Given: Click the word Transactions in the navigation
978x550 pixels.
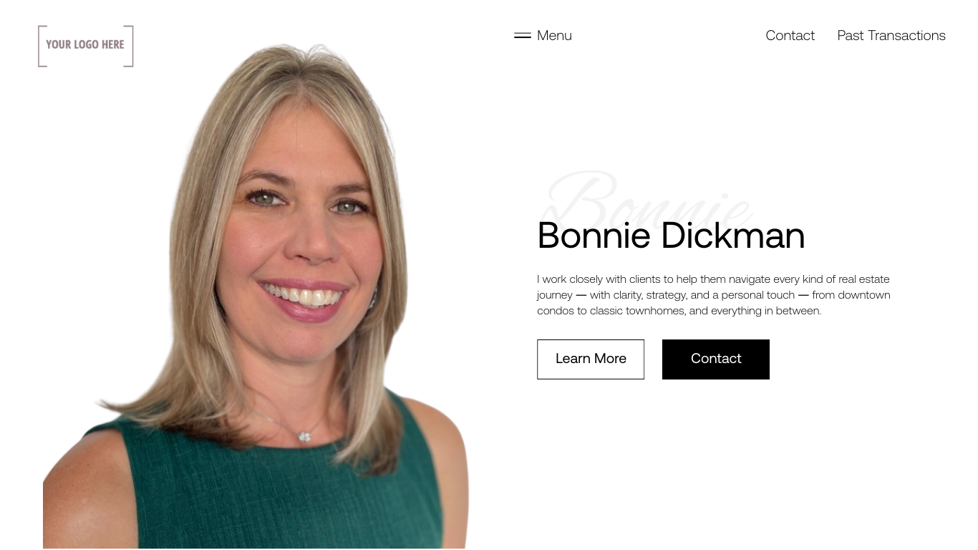Looking at the screenshot, I should point(906,35).
